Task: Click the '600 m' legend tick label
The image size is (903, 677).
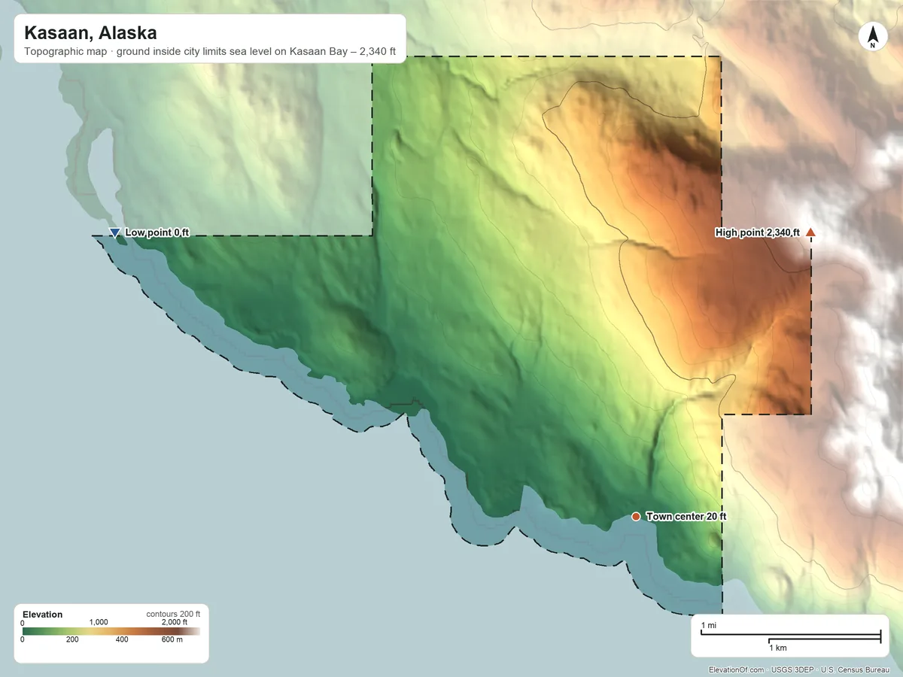Action: coord(172,640)
